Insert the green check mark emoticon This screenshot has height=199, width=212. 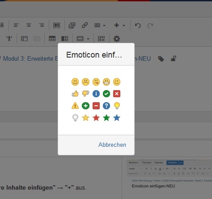pos(106,94)
